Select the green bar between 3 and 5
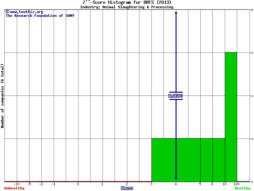The width and height of the screenshot is (254, 191). coord(176,160)
